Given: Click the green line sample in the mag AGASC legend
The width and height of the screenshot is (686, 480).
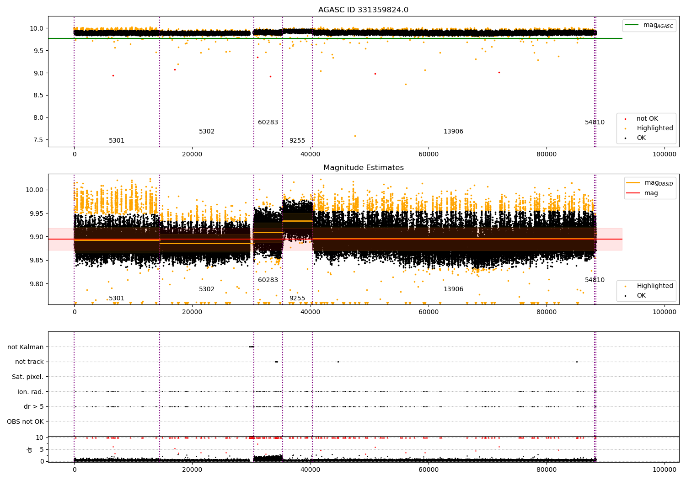Looking at the screenshot, I should click(632, 25).
